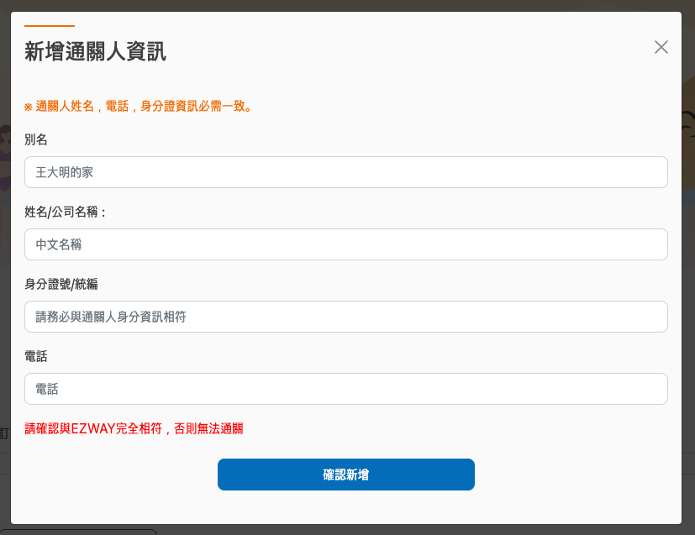Click the orange 通關人姓名 consistency notice
Viewport: 695px width, 535px height.
tap(139, 107)
